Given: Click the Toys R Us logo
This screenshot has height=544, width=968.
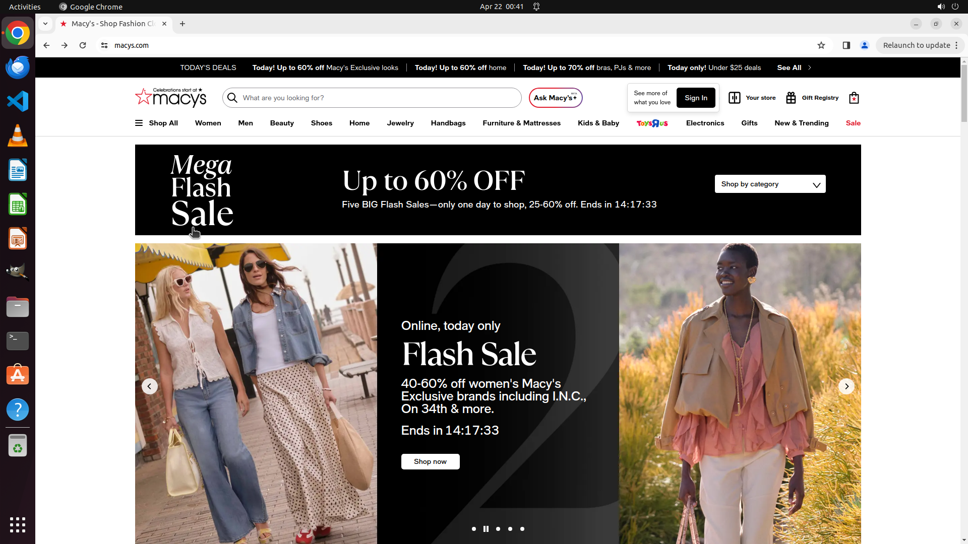Looking at the screenshot, I should (x=652, y=123).
